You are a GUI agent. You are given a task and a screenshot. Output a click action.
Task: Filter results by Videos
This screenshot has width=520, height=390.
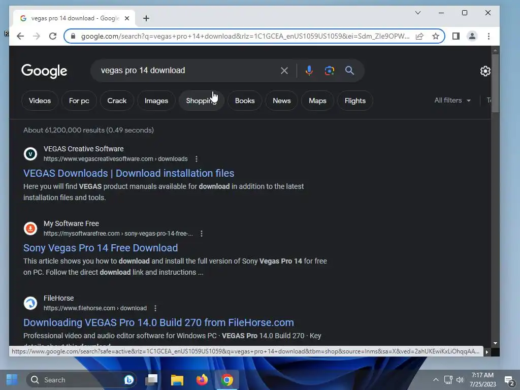pos(40,101)
